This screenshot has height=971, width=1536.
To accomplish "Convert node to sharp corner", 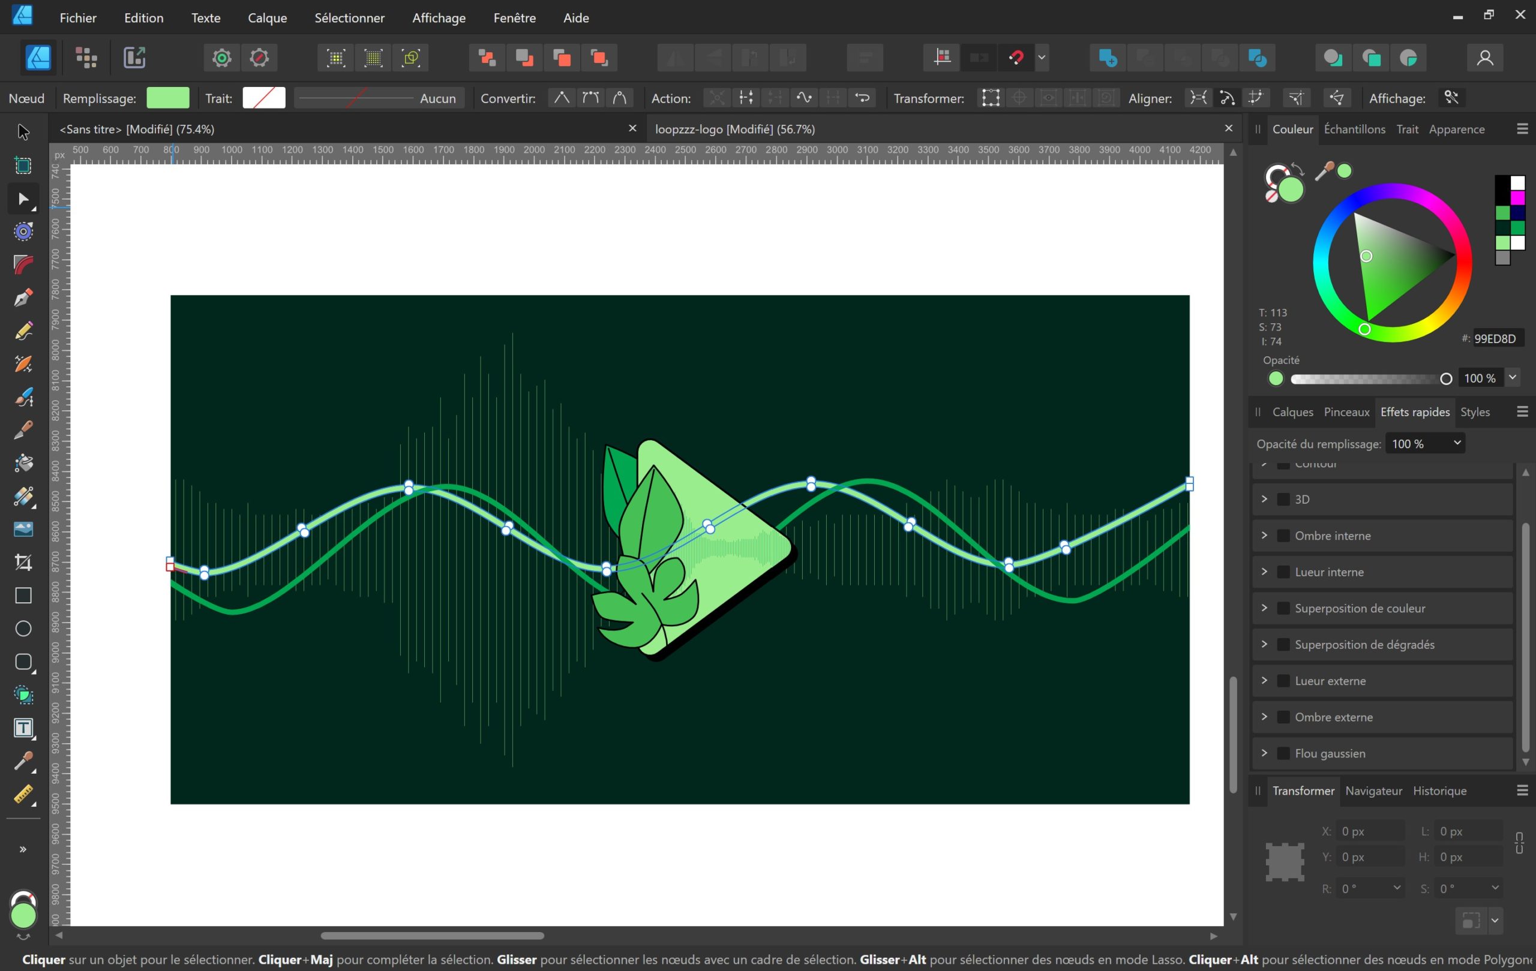I will point(562,98).
